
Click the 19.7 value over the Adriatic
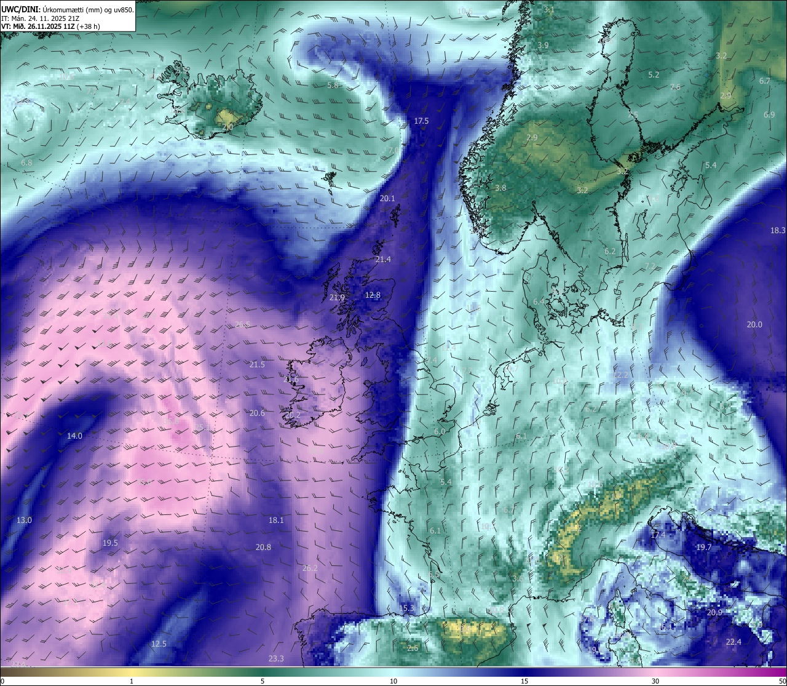(x=703, y=548)
